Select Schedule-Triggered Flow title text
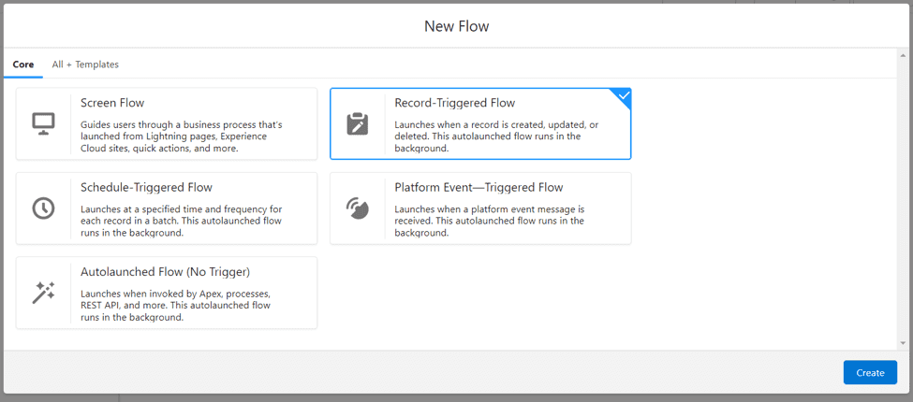The height and width of the screenshot is (402, 913). [x=146, y=188]
